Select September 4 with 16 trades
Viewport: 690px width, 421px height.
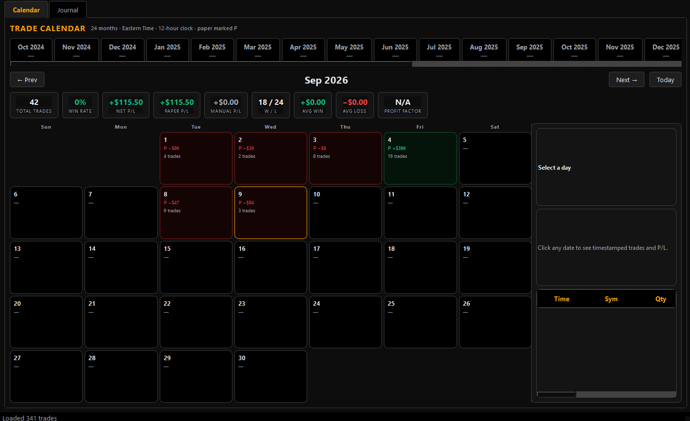[420, 158]
